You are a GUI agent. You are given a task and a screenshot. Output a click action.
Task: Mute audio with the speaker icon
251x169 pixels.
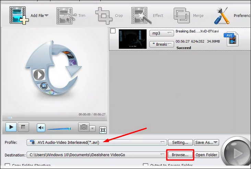(x=41, y=128)
